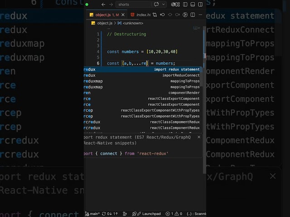Viewport: 290px width, 217px height.
Task: Go to next change icon
Action: point(177,14)
